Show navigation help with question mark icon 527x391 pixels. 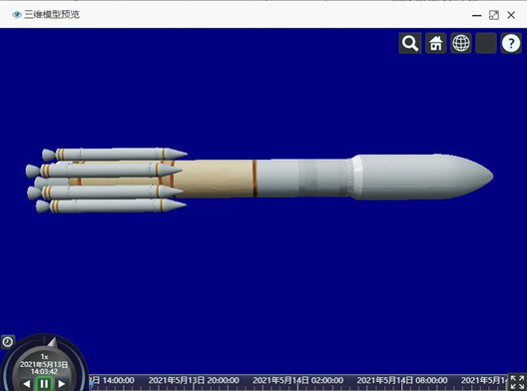[x=511, y=43]
